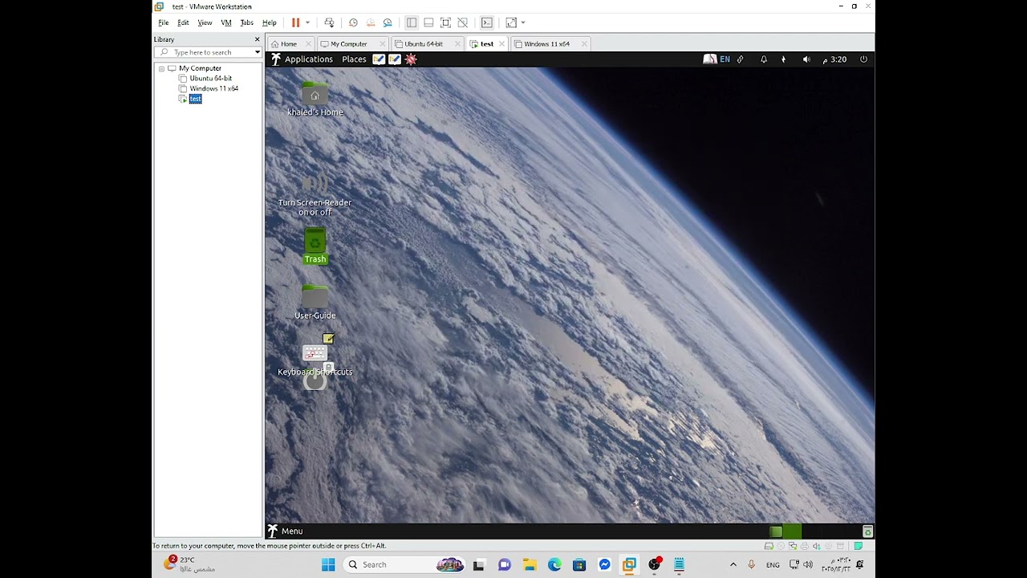Open the Windows Start button
The height and width of the screenshot is (578, 1027).
pos(328,564)
